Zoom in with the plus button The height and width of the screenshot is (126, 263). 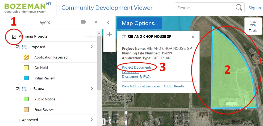point(110,34)
